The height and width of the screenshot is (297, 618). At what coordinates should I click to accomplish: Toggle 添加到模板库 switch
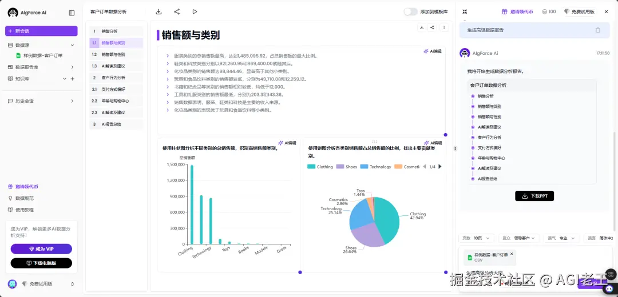point(410,12)
